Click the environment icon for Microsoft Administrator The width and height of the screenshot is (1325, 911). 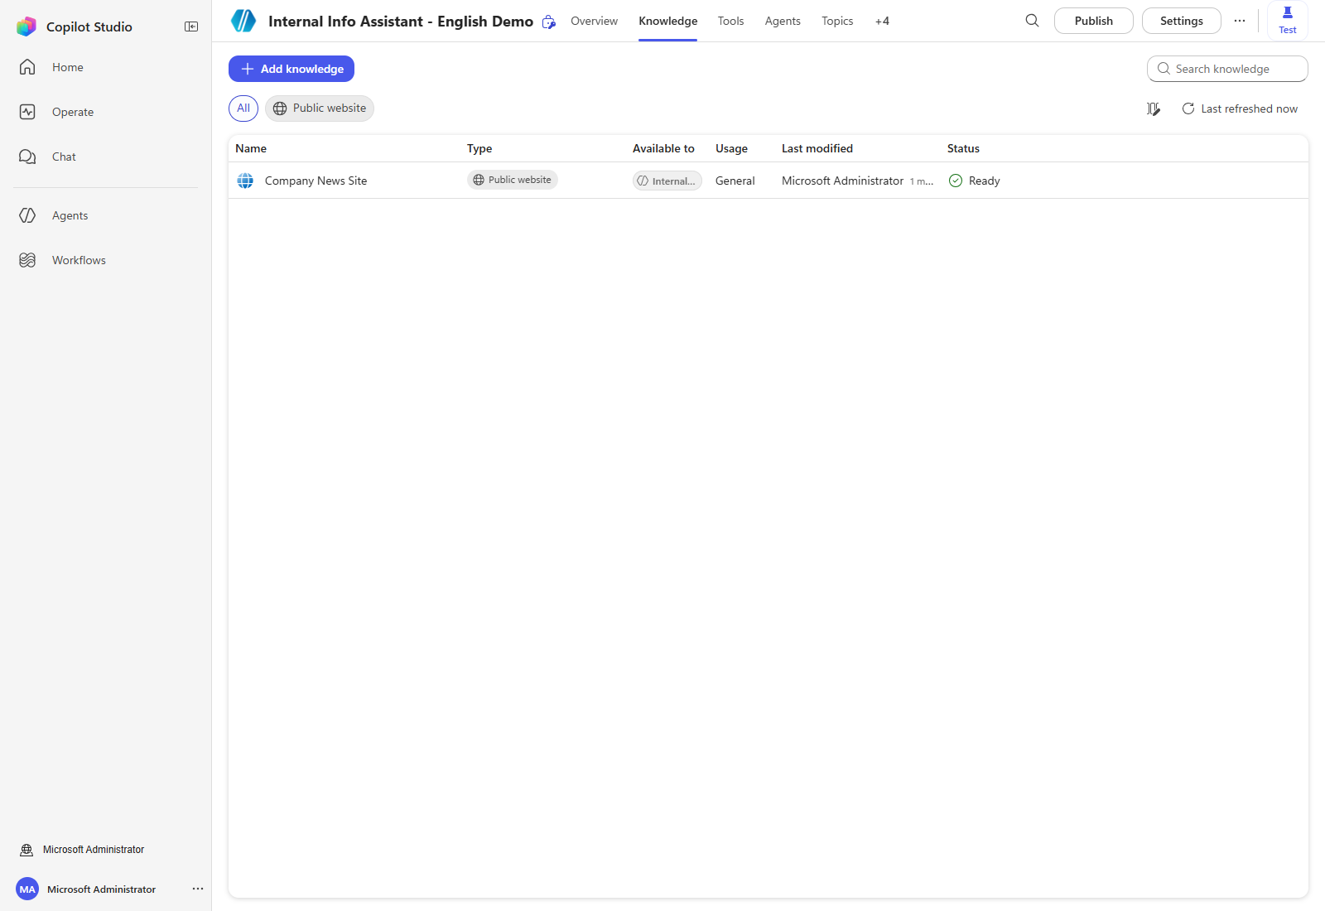(26, 850)
